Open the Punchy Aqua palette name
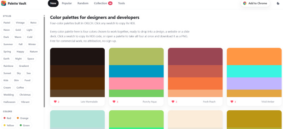The width and height of the screenshot is (283, 129). [x=150, y=102]
